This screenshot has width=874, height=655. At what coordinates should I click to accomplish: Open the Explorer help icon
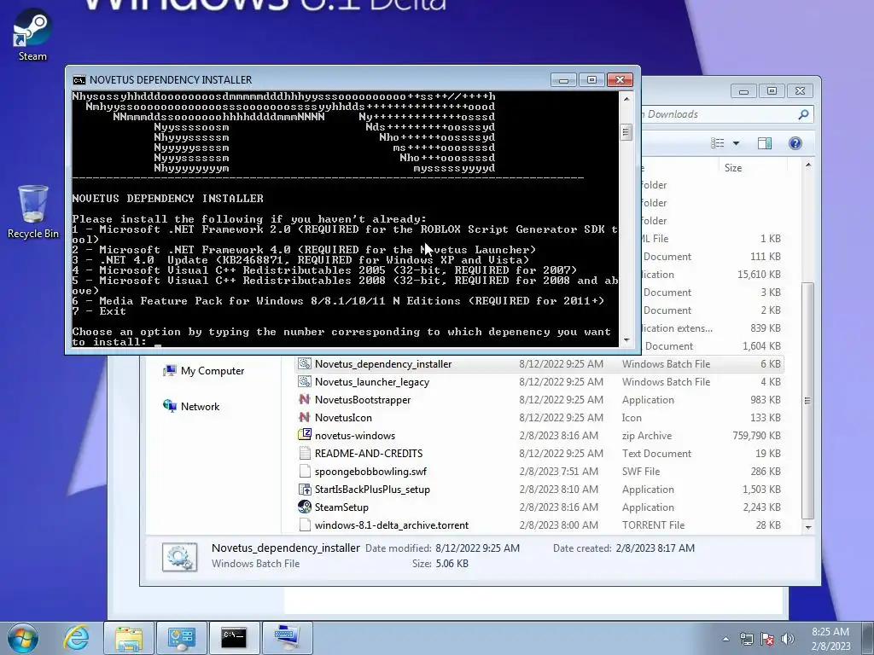795,143
